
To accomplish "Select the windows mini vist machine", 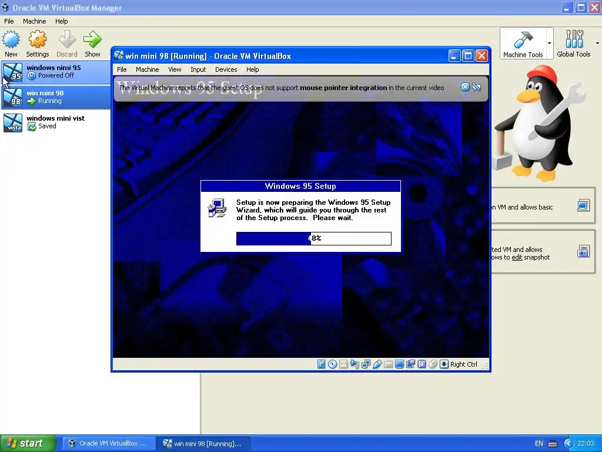I will tap(56, 122).
